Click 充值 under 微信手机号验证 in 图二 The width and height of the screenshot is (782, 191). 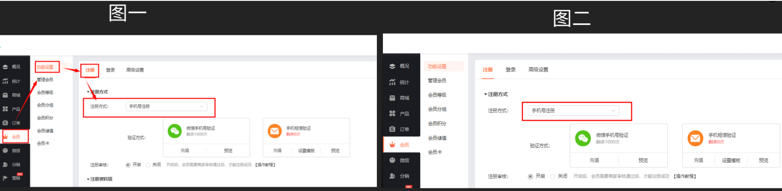[x=594, y=160]
